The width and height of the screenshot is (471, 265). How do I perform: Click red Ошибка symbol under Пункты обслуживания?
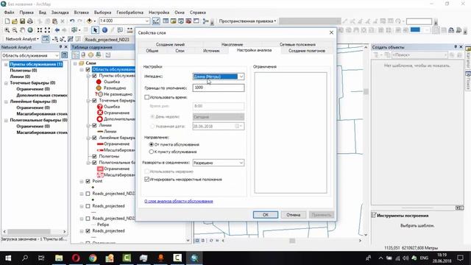(99, 82)
